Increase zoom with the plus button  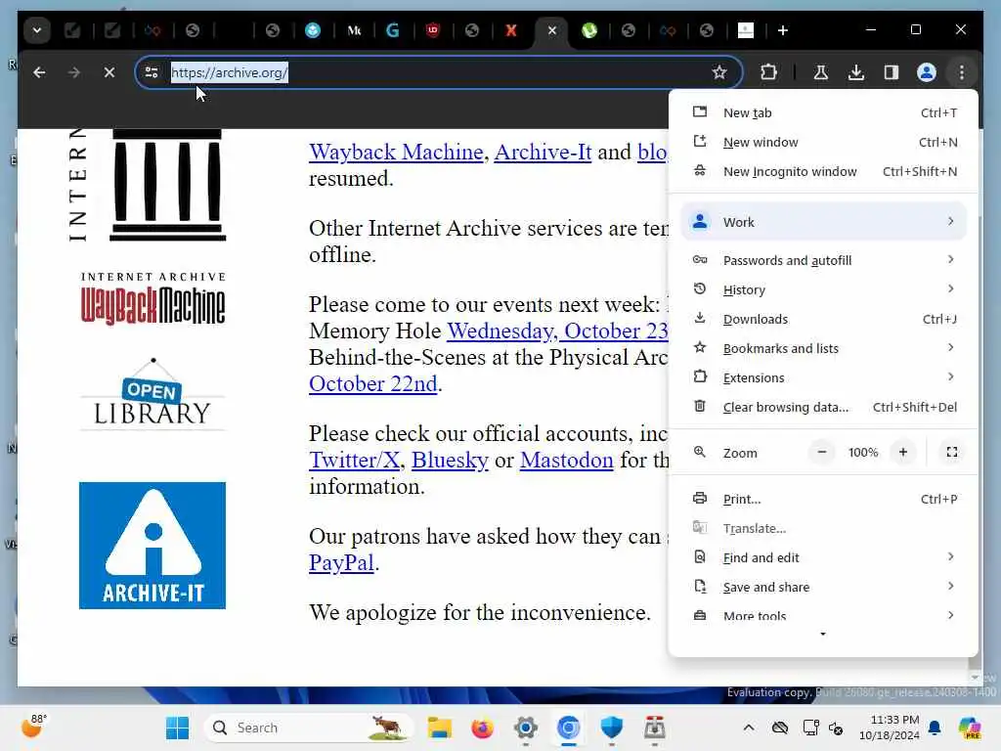coord(902,452)
